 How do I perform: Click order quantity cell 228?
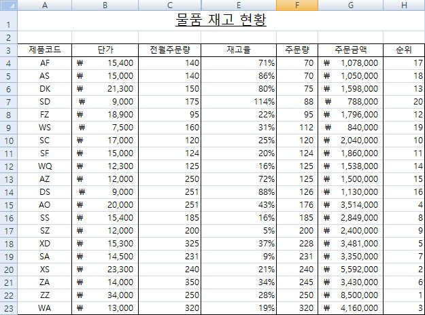point(297,244)
